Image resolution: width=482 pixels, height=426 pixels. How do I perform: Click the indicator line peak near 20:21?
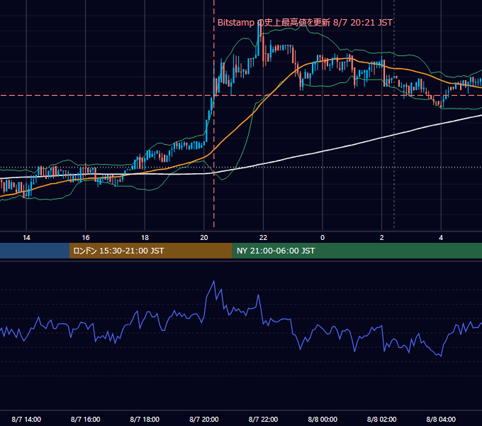pos(213,281)
